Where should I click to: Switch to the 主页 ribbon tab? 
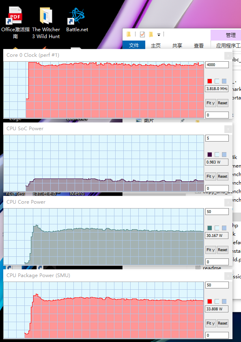click(156, 45)
